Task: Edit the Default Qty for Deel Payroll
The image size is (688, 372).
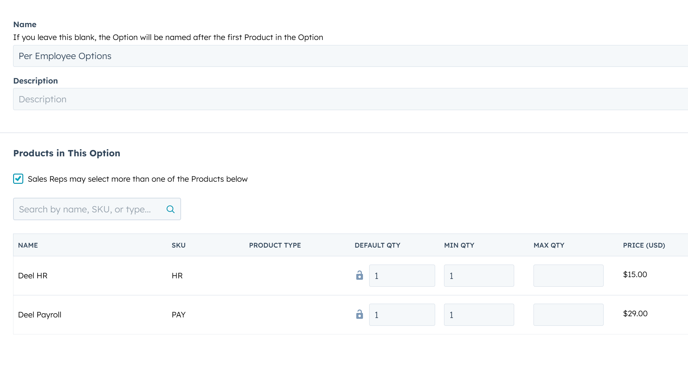Action: click(x=402, y=314)
